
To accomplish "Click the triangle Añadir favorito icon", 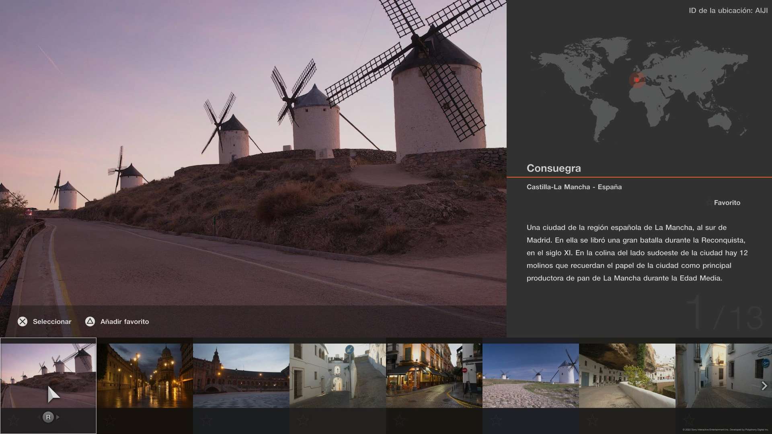I will click(90, 321).
